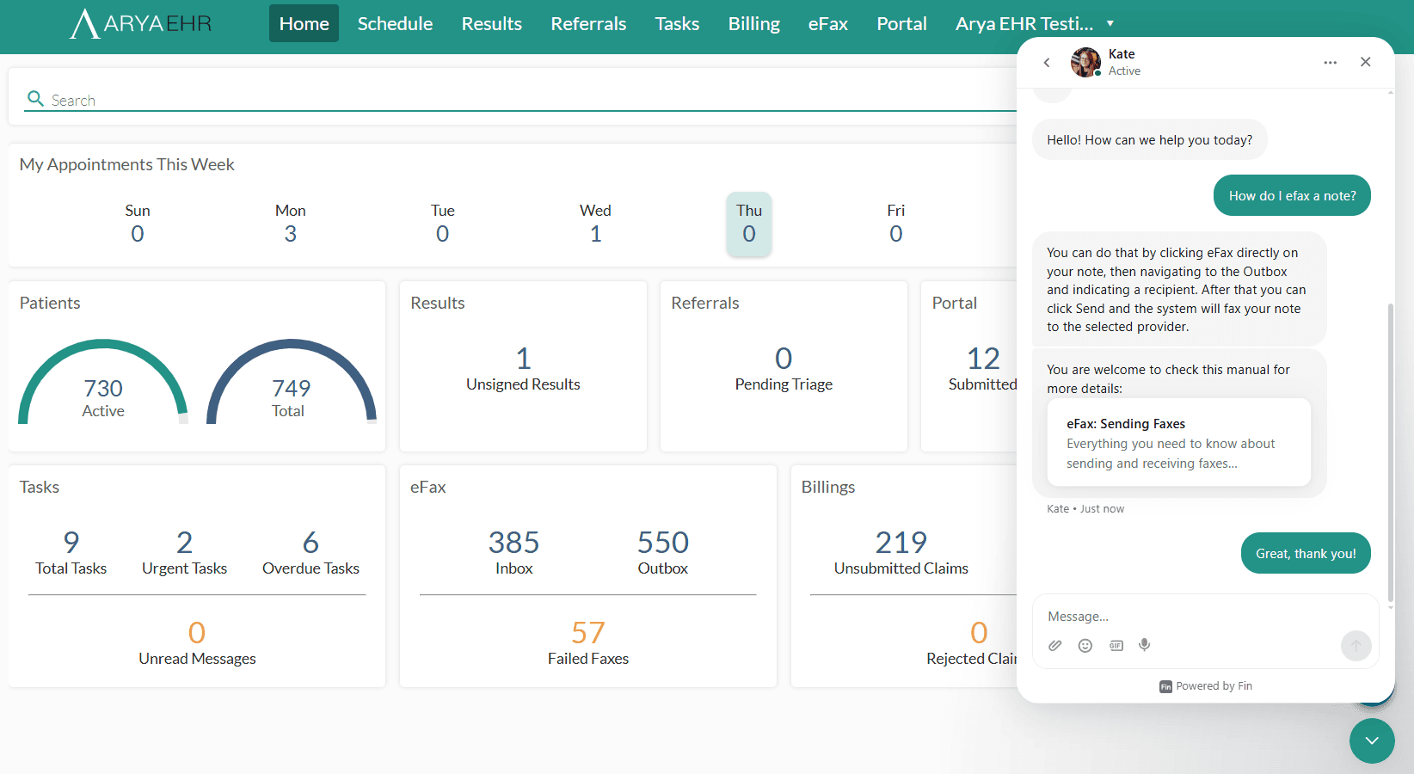Open chat options three-dot menu
The height and width of the screenshot is (774, 1414).
point(1330,62)
